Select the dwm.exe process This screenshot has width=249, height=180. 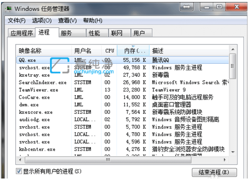(x=122, y=105)
